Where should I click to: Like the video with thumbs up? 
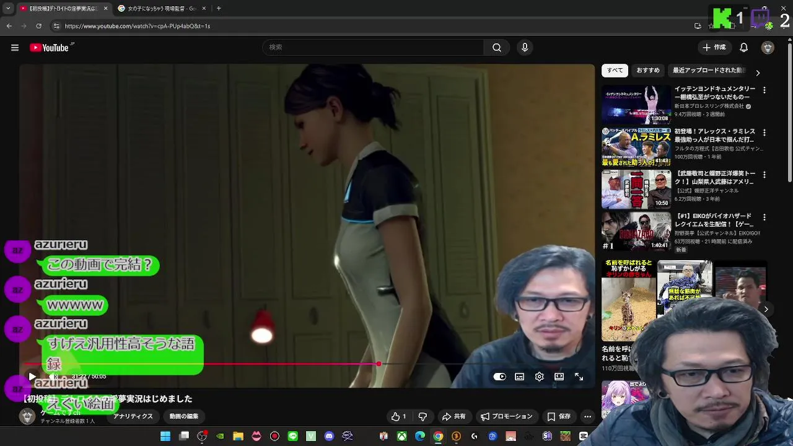pos(398,417)
